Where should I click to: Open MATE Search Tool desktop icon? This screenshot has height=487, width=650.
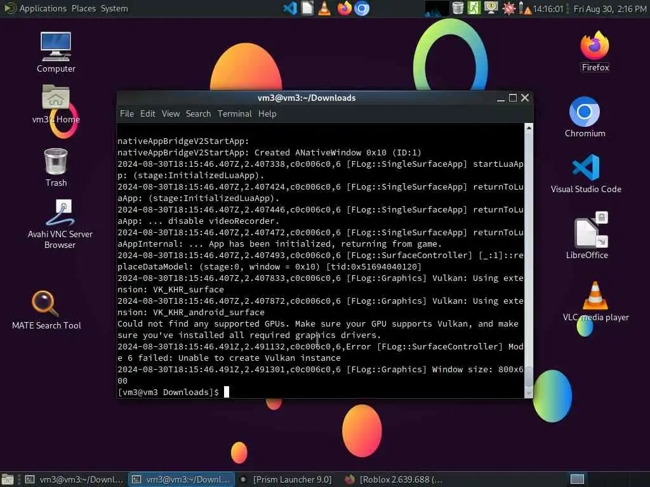tap(46, 310)
